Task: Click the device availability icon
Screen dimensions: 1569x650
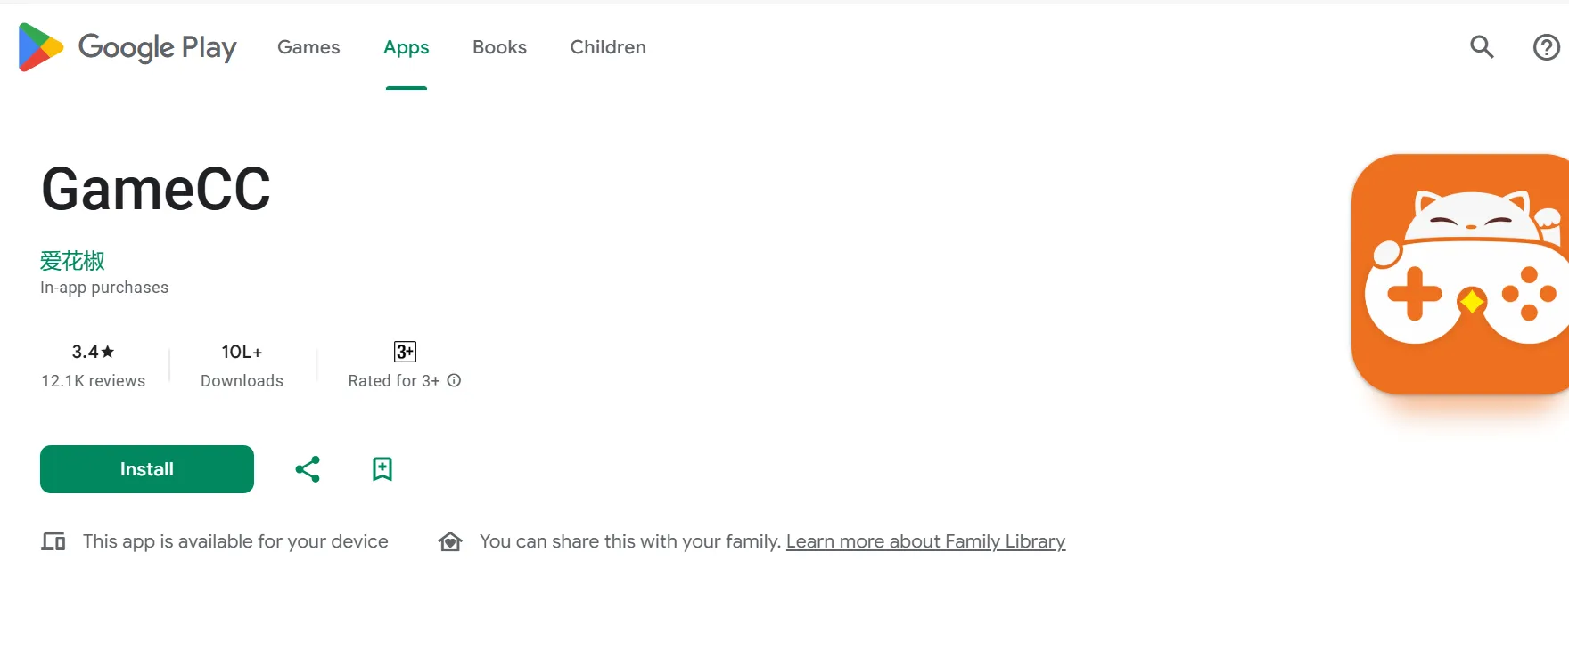Action: tap(53, 541)
